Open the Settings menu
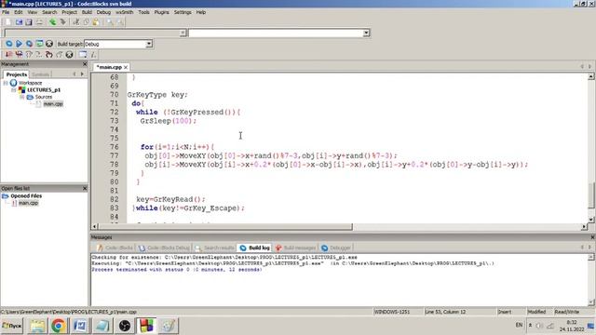596x335 pixels. 183,12
